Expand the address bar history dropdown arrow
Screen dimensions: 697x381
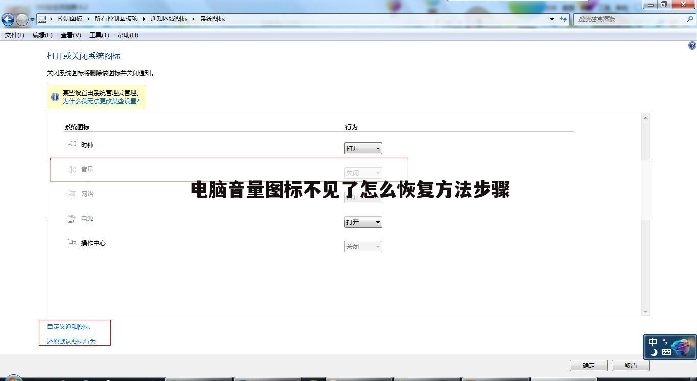coord(551,19)
